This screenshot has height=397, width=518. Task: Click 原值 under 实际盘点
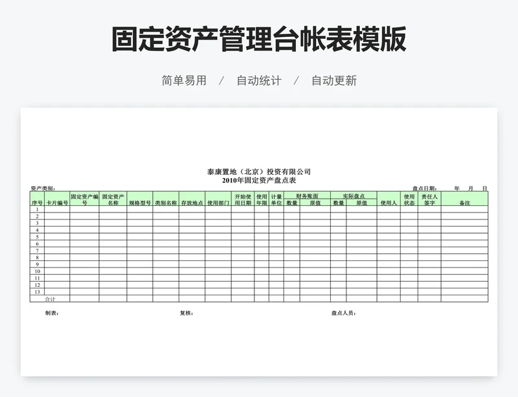pos(362,203)
